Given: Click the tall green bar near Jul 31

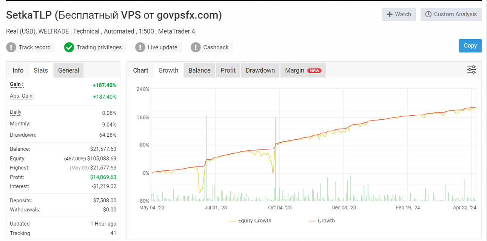Looking at the screenshot, I should coord(206,158).
